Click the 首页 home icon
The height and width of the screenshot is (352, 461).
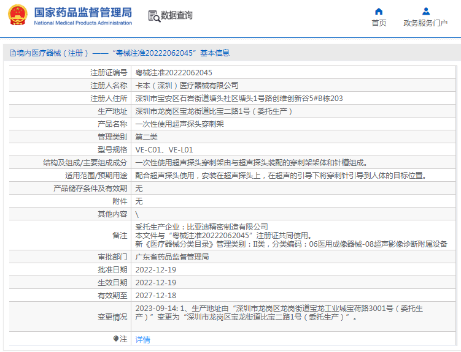[379, 12]
